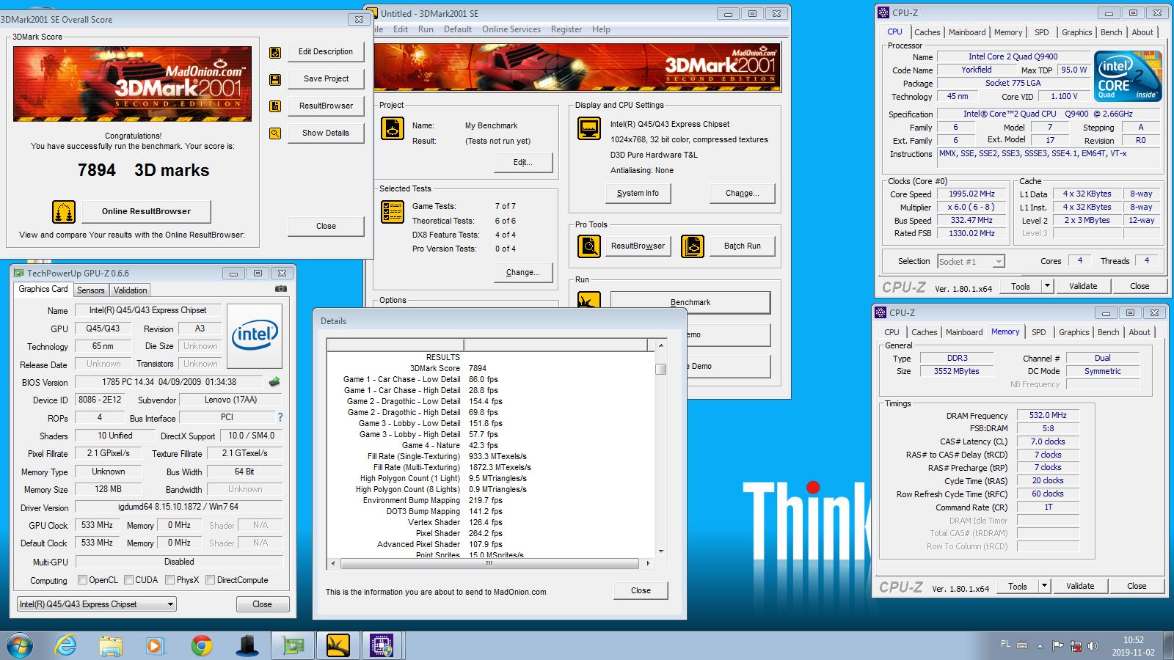1174x660 pixels.
Task: Click the Intel logo in GPU-Z
Action: [255, 336]
